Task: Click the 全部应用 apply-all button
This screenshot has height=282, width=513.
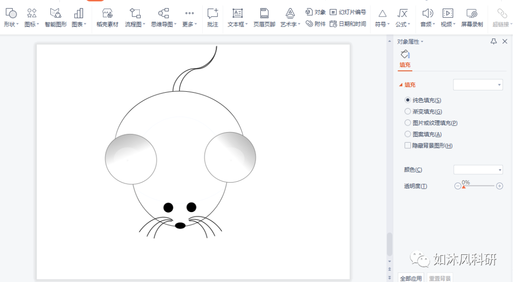Action: 410,278
